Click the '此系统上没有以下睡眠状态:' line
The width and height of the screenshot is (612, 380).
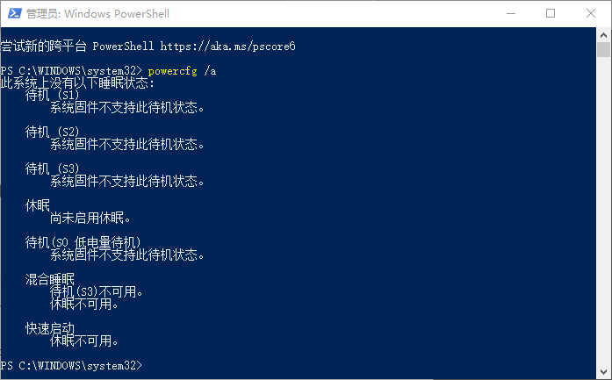(77, 83)
